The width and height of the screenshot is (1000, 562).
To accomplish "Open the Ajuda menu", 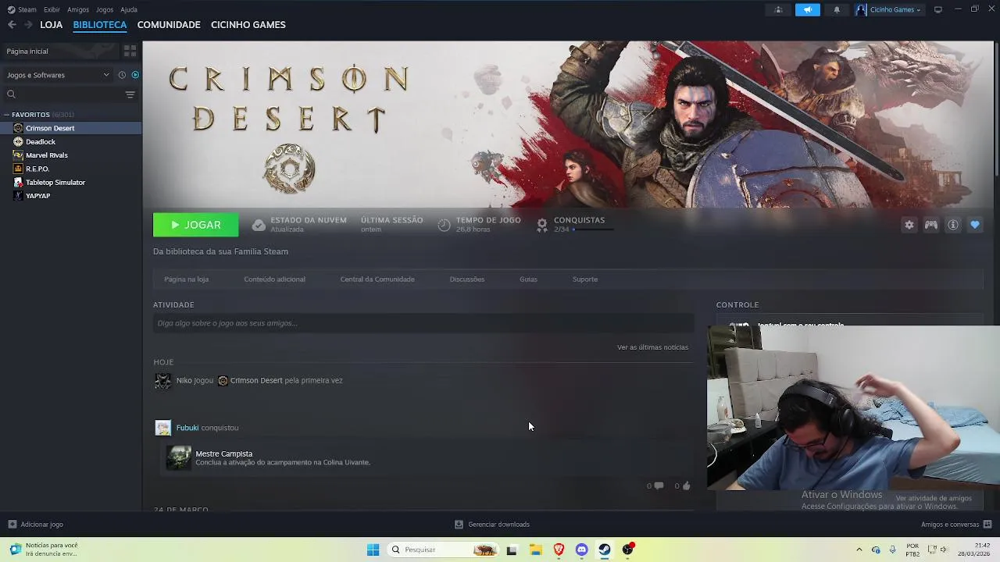I will (x=129, y=9).
